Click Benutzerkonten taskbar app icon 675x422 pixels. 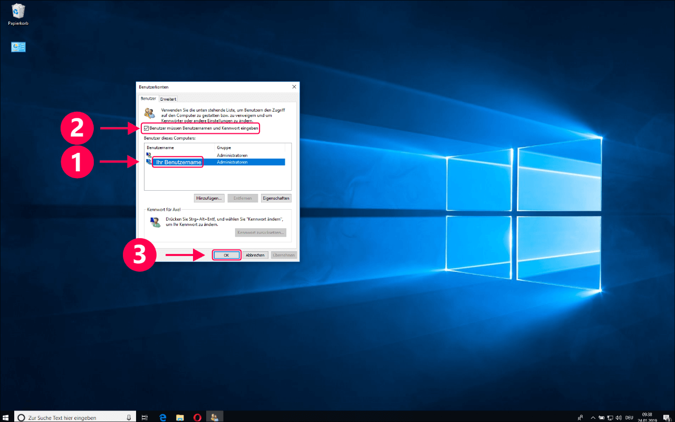point(215,417)
